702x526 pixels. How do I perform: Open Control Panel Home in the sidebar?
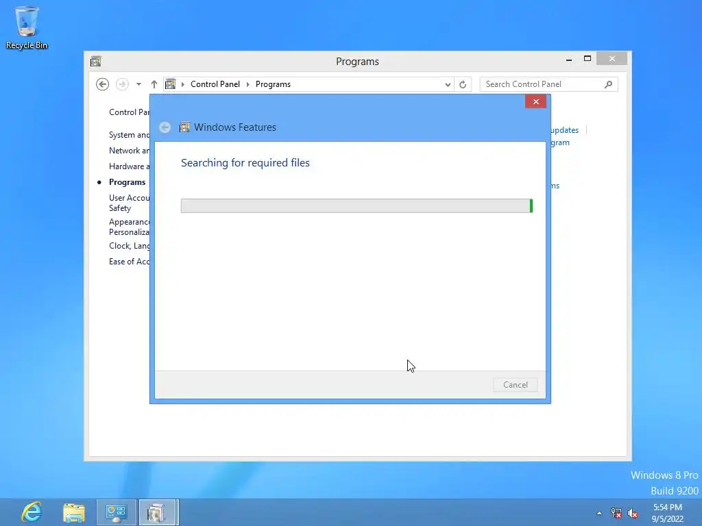pyautogui.click(x=129, y=112)
